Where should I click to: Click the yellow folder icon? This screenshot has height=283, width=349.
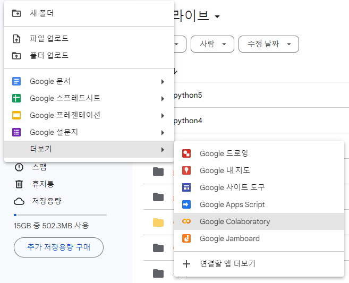point(158,222)
